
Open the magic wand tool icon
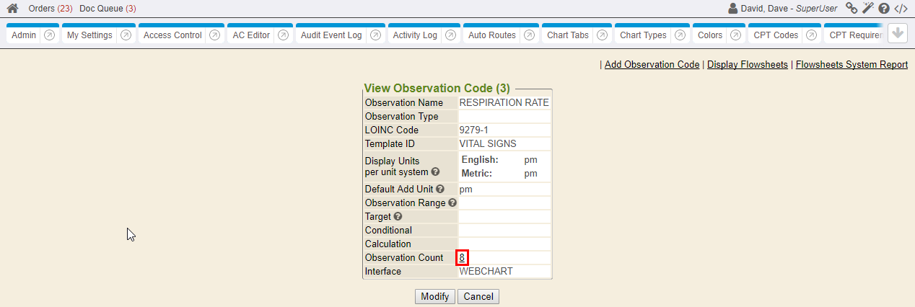pos(868,9)
